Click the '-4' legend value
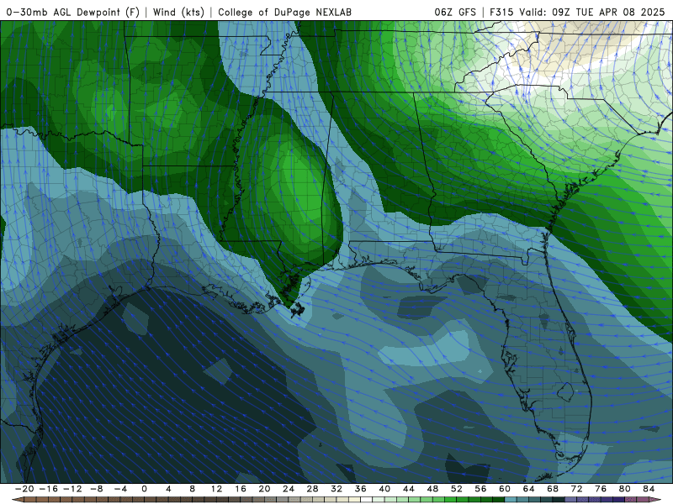 pyautogui.click(x=120, y=489)
